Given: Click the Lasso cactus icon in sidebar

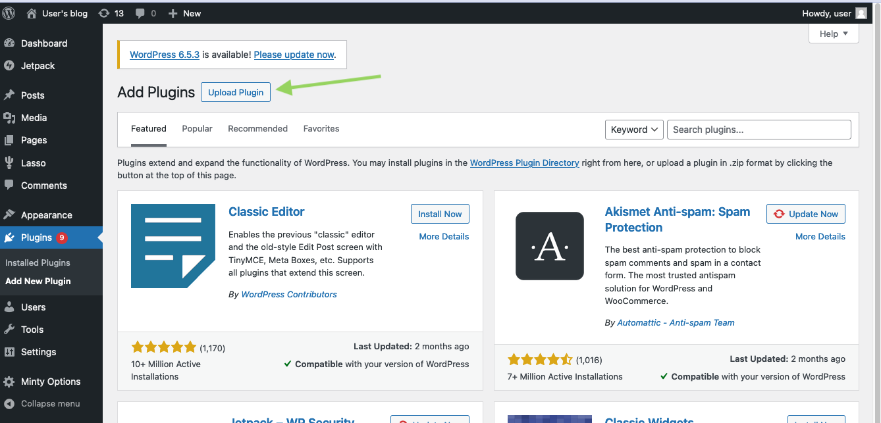Looking at the screenshot, I should (9, 163).
